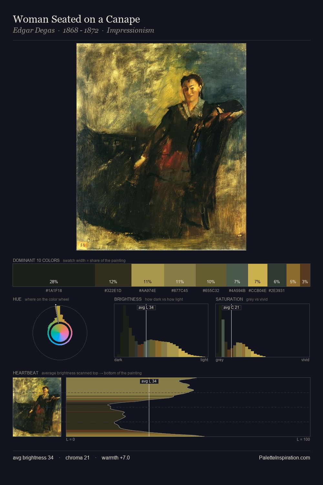Select the #322E1D swatch showing 12%
This screenshot has height=485, width=323.
[113, 275]
